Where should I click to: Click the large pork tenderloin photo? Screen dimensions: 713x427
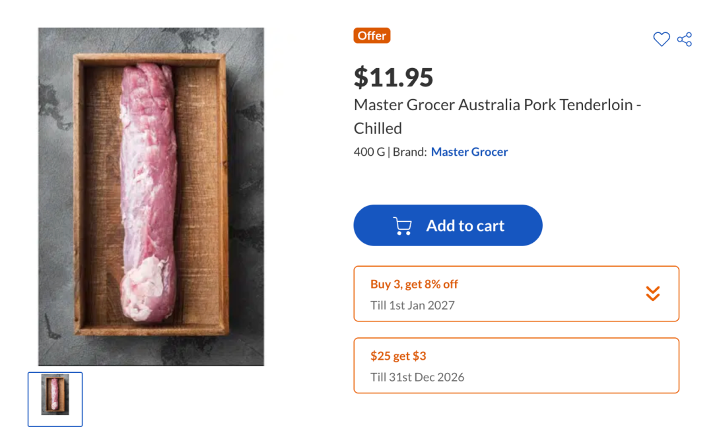[x=151, y=196]
